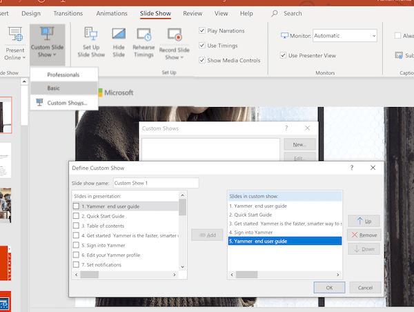Select 3. Get started in custom show list
414x312 pixels.
click(x=285, y=224)
